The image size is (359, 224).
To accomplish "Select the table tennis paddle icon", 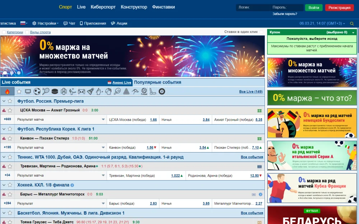I will pyautogui.click(x=117, y=92).
